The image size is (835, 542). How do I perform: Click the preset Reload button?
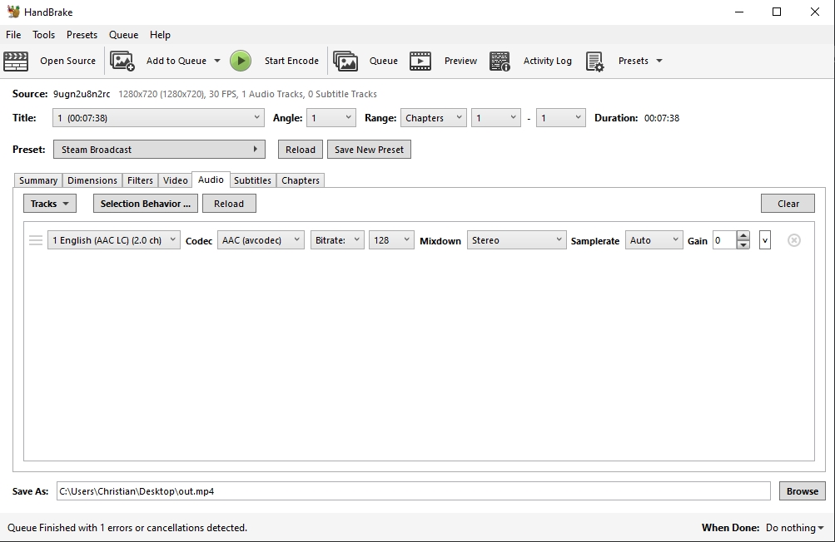pos(301,150)
